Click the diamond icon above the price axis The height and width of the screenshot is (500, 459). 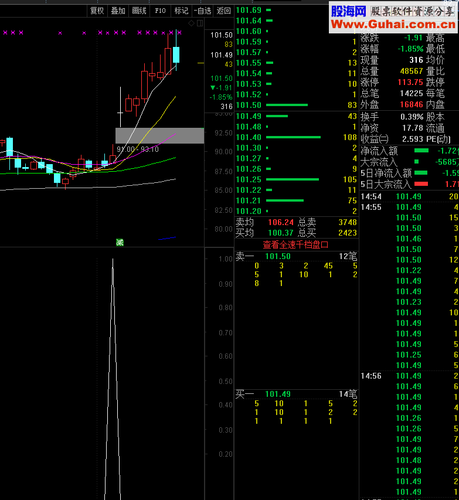[191, 23]
